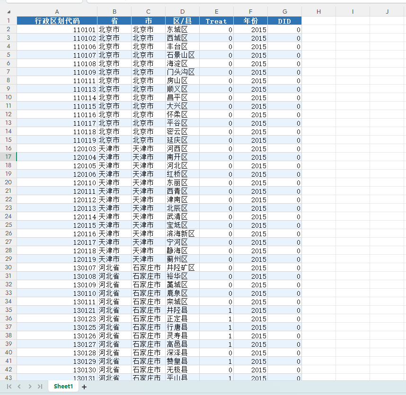Select row 1 header
The width and height of the screenshot is (406, 395).
click(x=8, y=21)
